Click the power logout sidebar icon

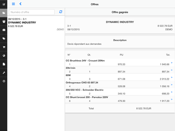(4, 81)
